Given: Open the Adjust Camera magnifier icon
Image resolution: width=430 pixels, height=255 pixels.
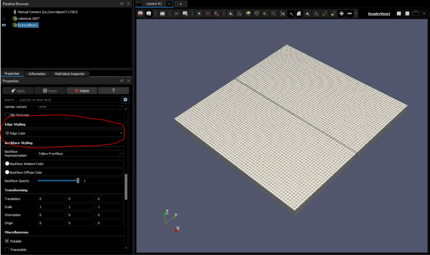Looking at the screenshot, I should click(x=185, y=14).
